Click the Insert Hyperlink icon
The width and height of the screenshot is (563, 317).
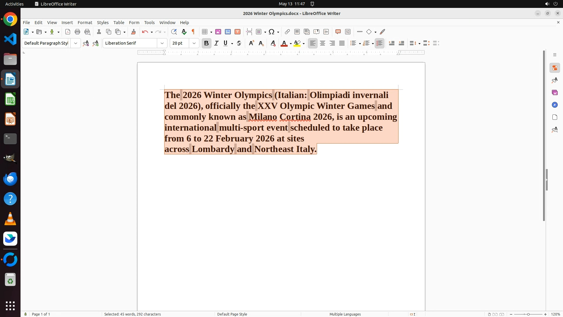coord(287,32)
